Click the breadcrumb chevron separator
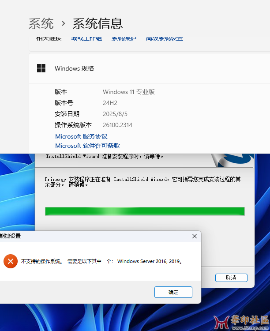 (x=63, y=23)
